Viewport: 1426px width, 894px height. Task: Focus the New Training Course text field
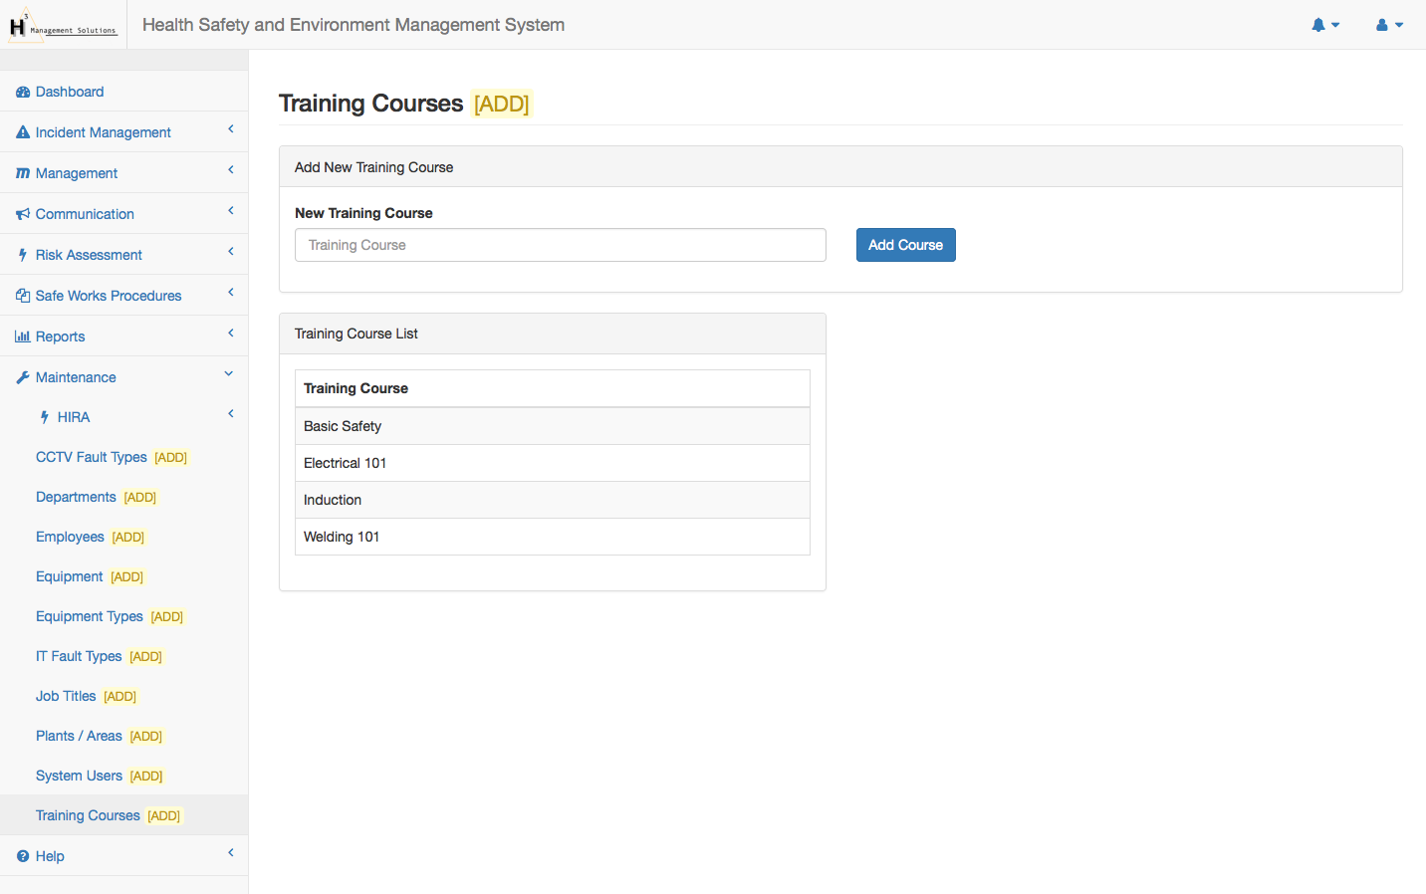(560, 245)
